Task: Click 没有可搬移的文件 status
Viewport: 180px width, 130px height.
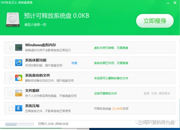Action: pyautogui.click(x=105, y=94)
